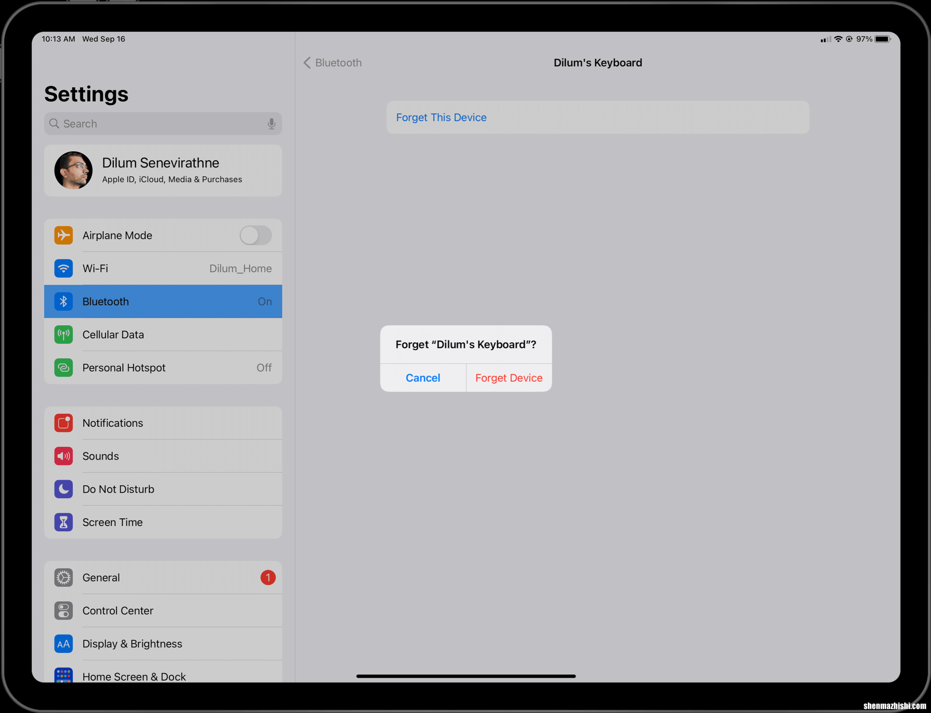Tap the orientation lock icon in status bar
The width and height of the screenshot is (931, 713).
(849, 39)
